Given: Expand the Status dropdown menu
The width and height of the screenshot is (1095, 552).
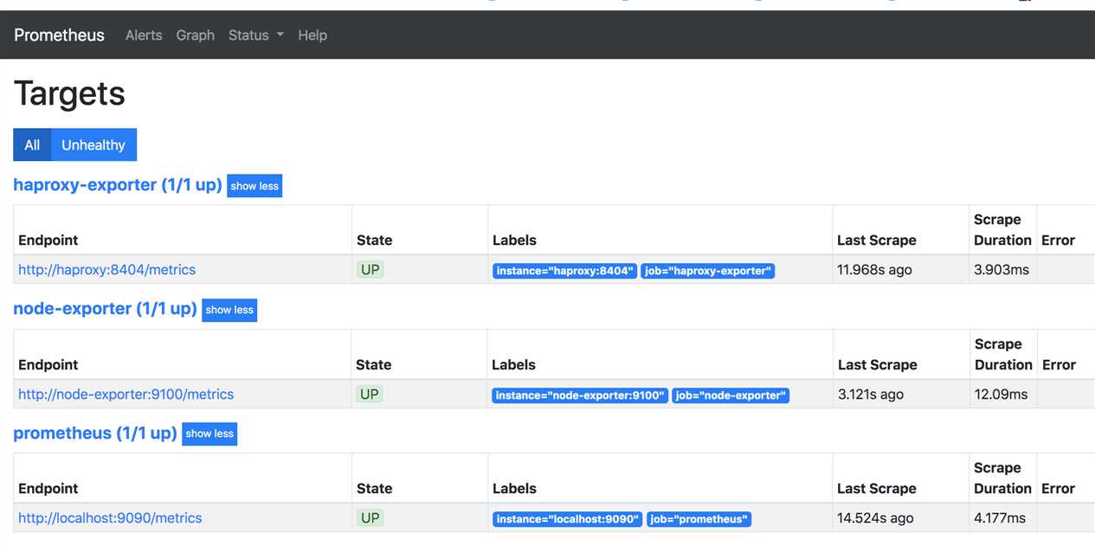Looking at the screenshot, I should coord(256,35).
